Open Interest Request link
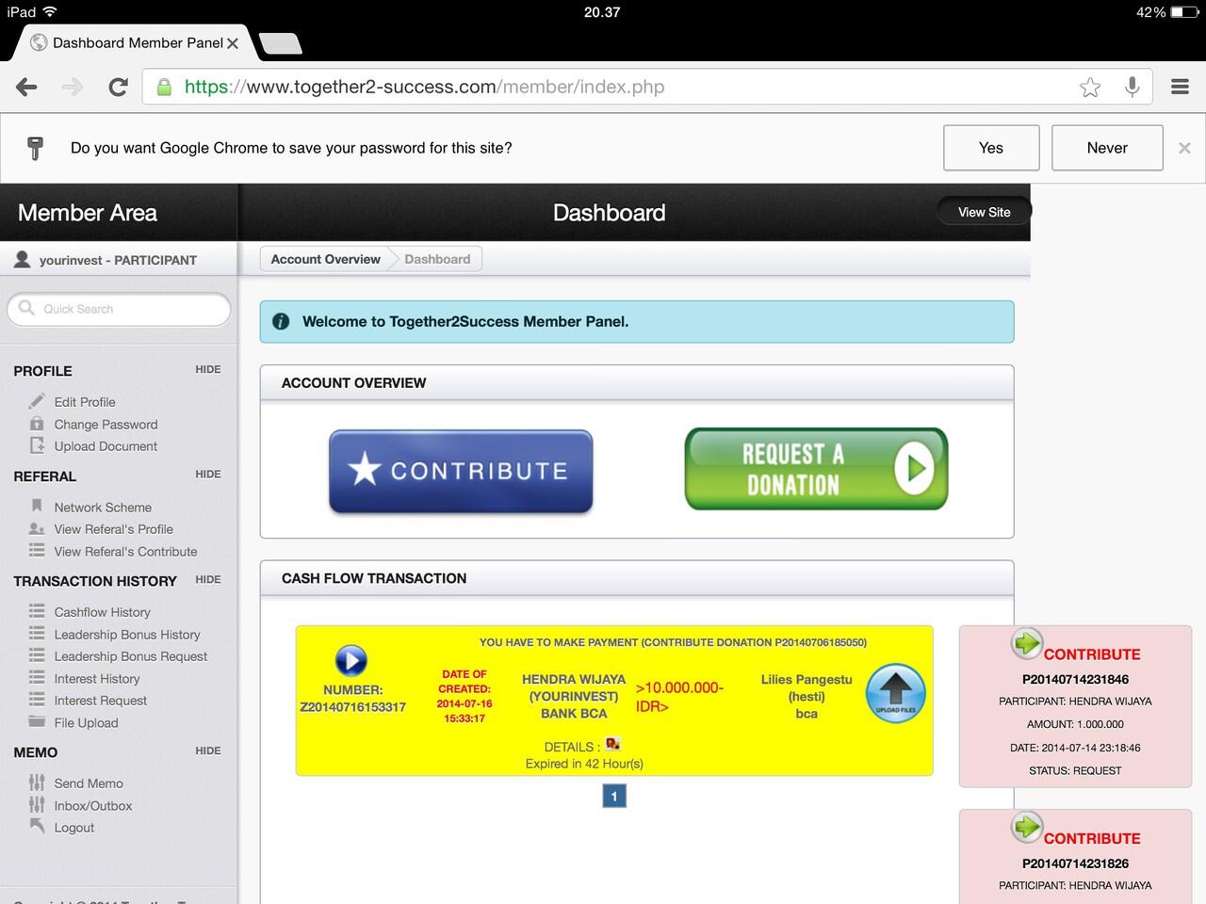 101,701
